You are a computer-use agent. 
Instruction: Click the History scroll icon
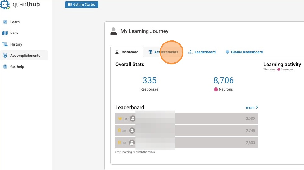pos(5,44)
